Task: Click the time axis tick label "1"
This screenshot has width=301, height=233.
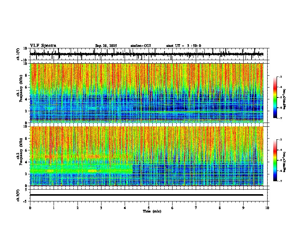Action: point(54,208)
